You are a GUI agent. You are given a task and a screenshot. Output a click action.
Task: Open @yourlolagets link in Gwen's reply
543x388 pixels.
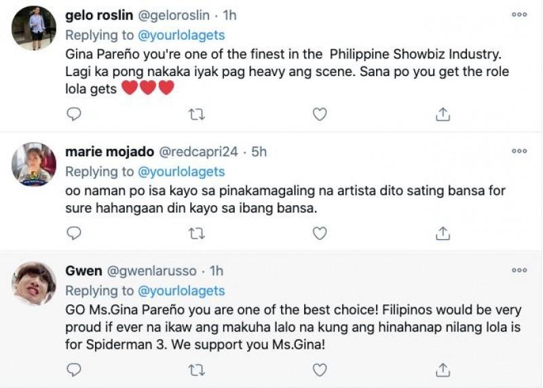pos(181,291)
